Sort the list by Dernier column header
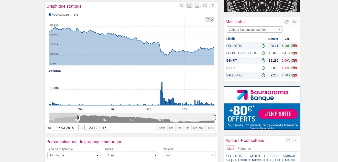The width and height of the screenshot is (338, 162). [273, 39]
